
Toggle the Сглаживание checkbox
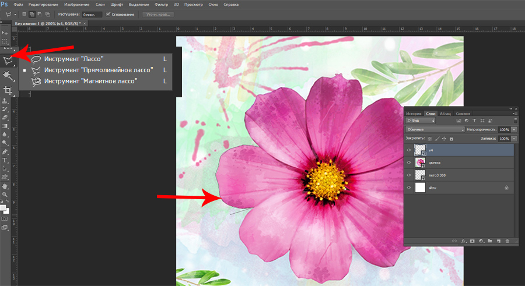tap(108, 14)
